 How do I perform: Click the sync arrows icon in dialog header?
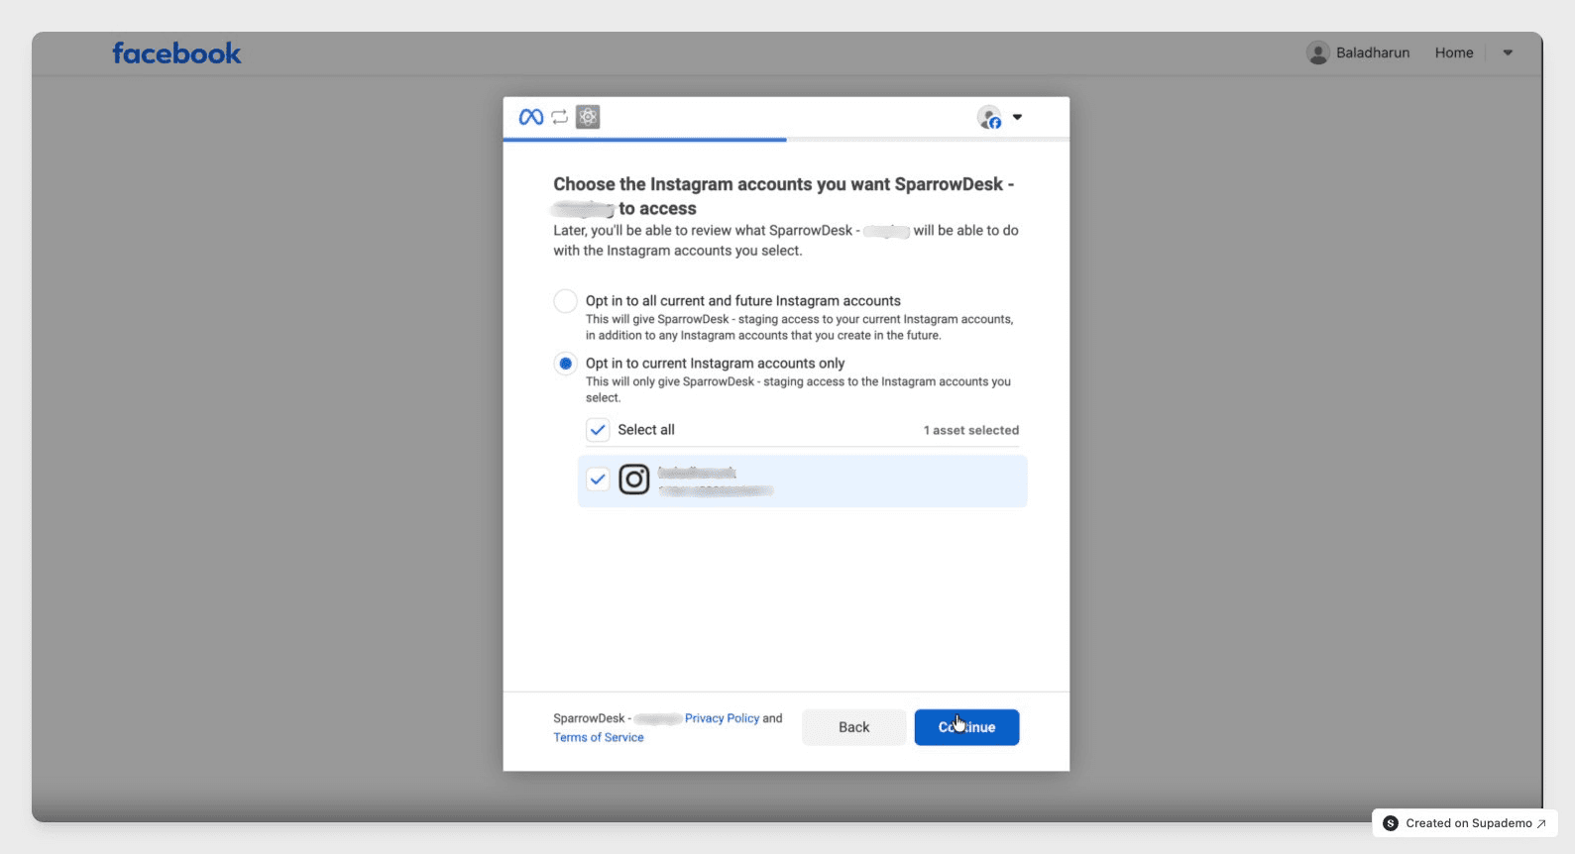coord(560,117)
